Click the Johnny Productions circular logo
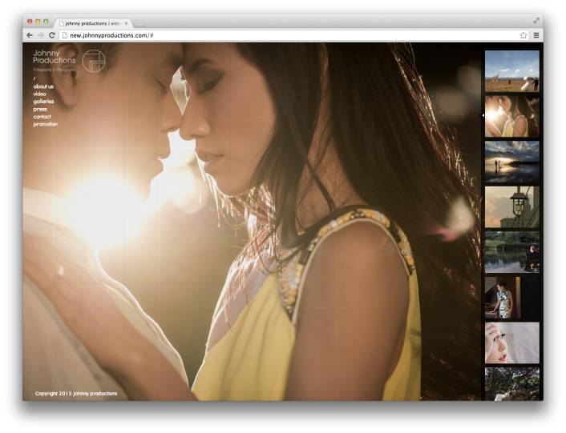Image resolution: width=566 pixels, height=433 pixels. (x=94, y=61)
